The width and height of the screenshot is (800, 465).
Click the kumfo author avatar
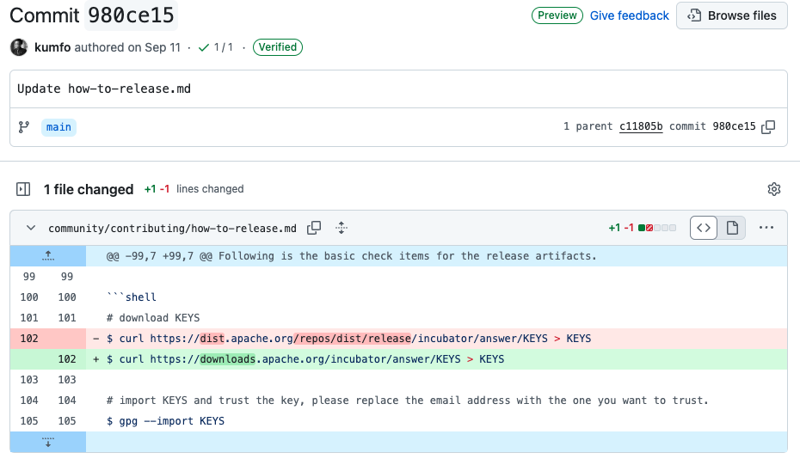[x=19, y=47]
